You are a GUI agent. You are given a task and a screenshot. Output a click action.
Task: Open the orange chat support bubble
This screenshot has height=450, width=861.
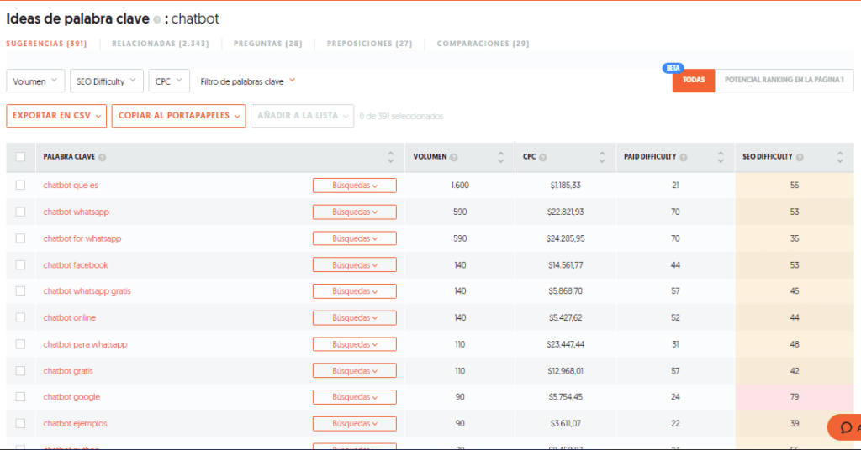pyautogui.click(x=846, y=427)
